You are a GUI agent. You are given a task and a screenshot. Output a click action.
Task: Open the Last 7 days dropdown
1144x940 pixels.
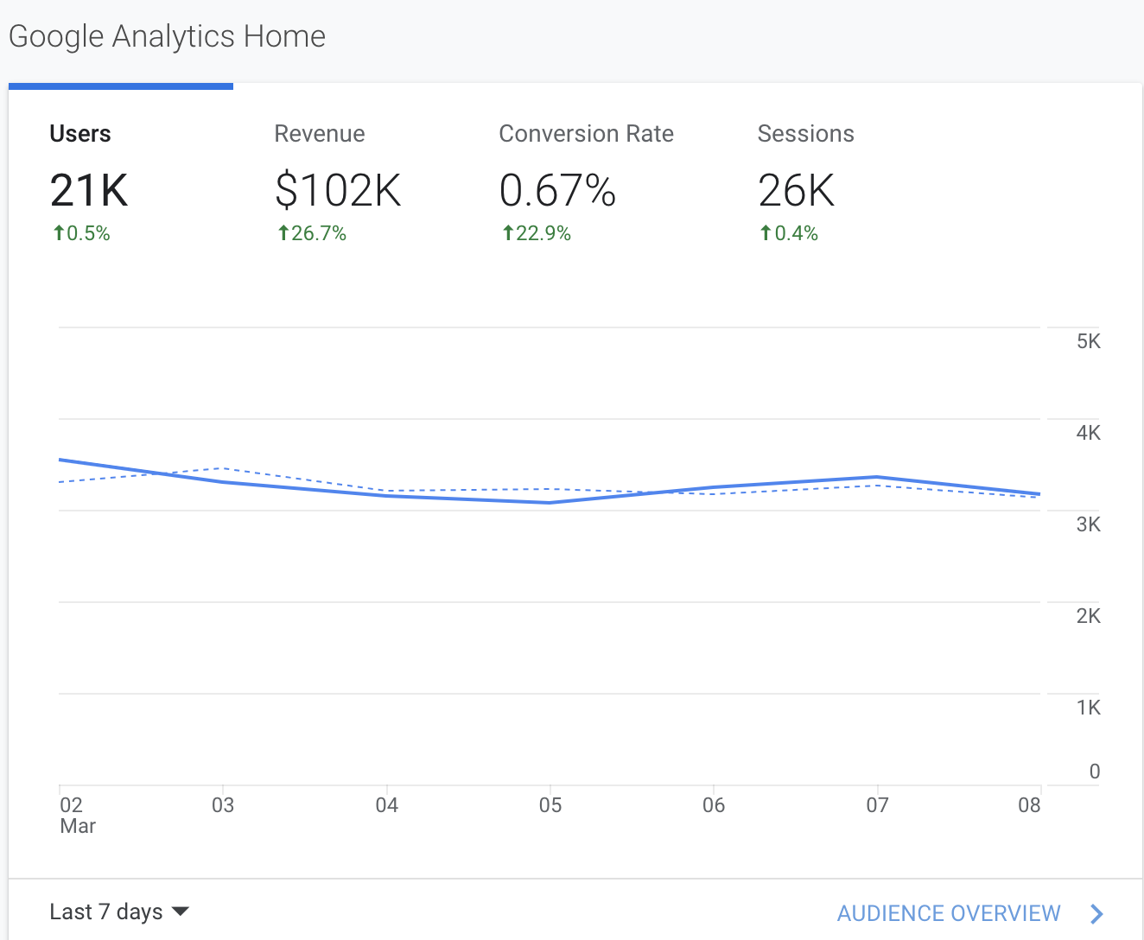click(119, 911)
